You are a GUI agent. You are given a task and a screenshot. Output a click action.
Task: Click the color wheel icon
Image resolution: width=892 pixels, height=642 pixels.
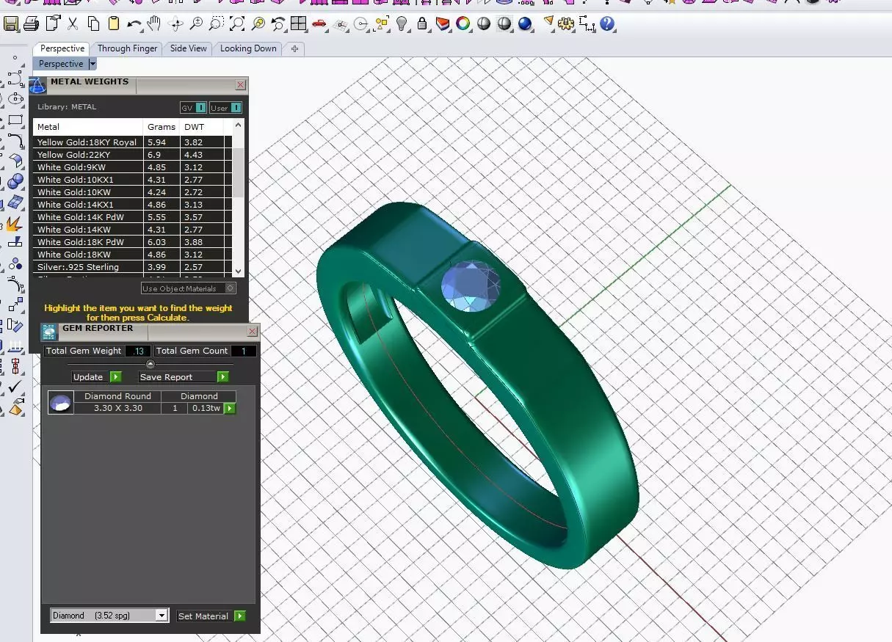click(x=463, y=24)
